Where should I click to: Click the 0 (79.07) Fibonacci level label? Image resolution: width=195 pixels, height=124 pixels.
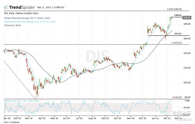(177, 97)
